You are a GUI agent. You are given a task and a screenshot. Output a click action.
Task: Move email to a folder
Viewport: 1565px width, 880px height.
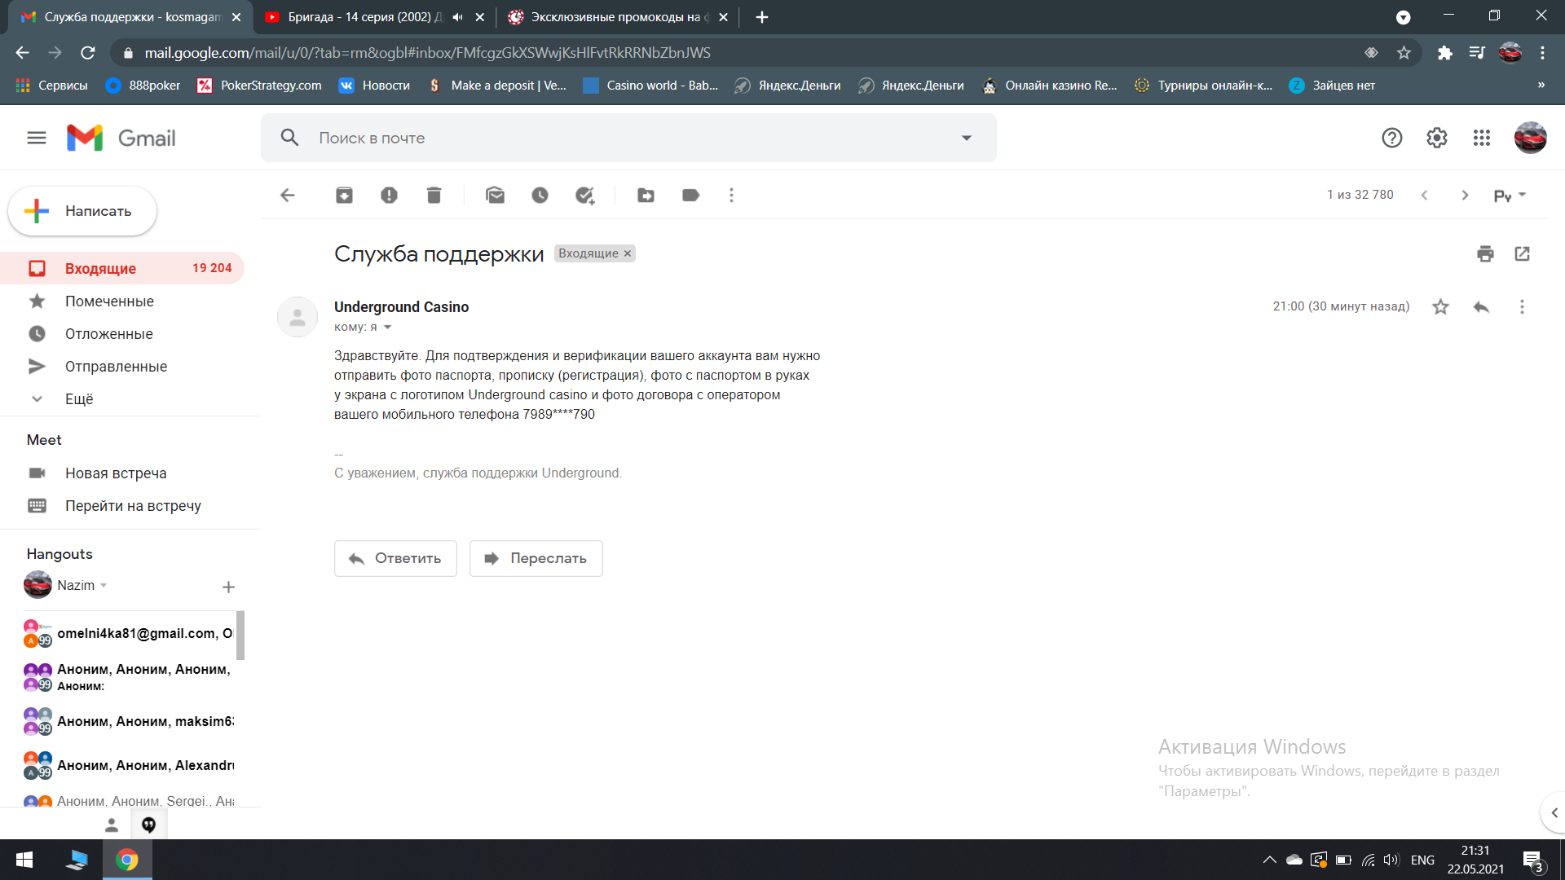click(x=646, y=196)
